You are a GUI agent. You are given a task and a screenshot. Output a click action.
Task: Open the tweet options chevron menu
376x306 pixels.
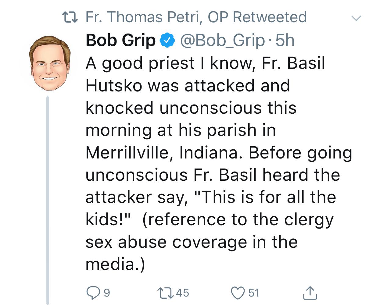tap(356, 18)
